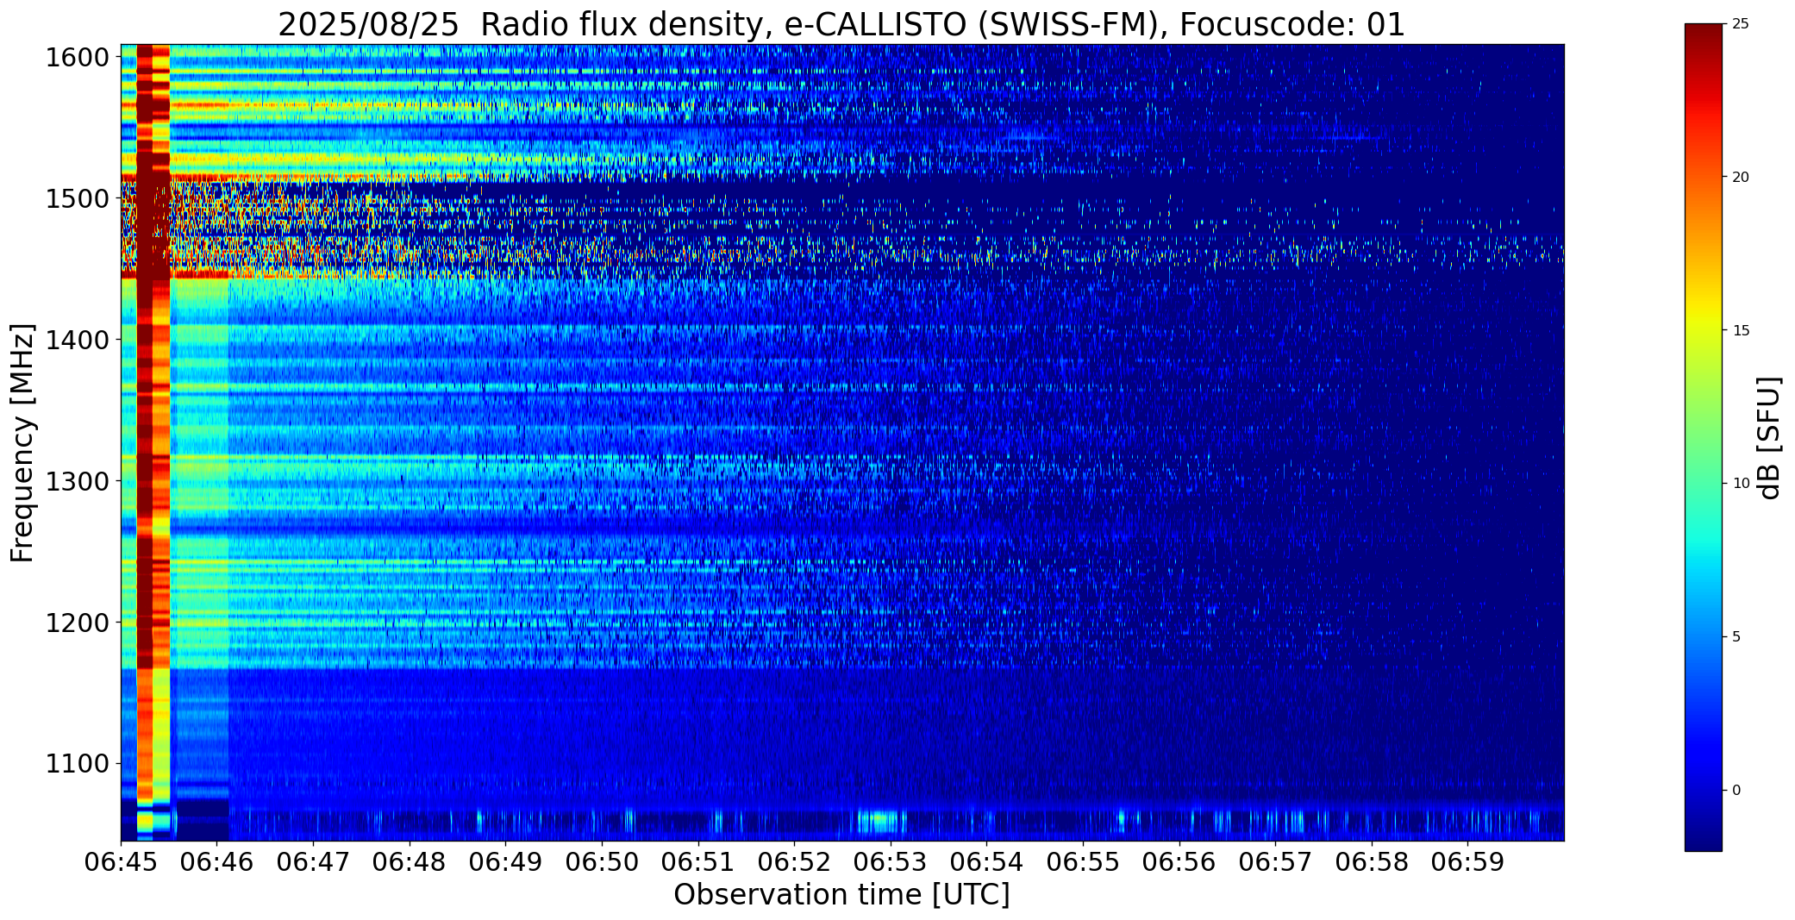Click the 'dB [SFU]' colorbar label
The image size is (1795, 920).
click(x=1770, y=438)
